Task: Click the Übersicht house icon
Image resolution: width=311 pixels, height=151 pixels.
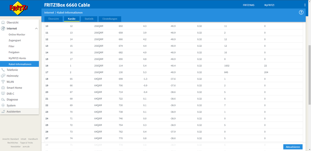Action: click(x=3, y=23)
